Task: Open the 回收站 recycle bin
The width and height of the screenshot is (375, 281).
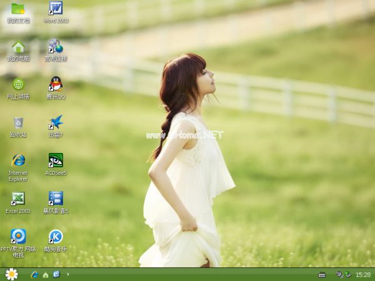Action: tap(18, 123)
